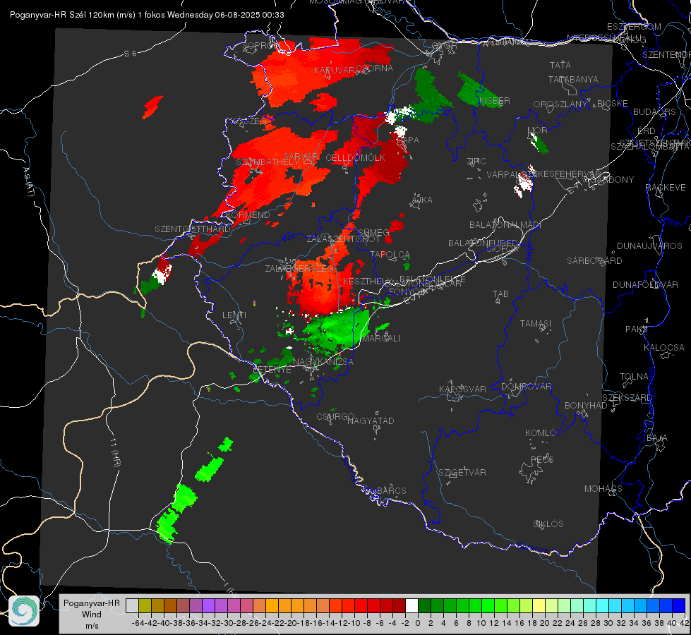
Task: Click the TOLNA label
Action: click(x=634, y=376)
